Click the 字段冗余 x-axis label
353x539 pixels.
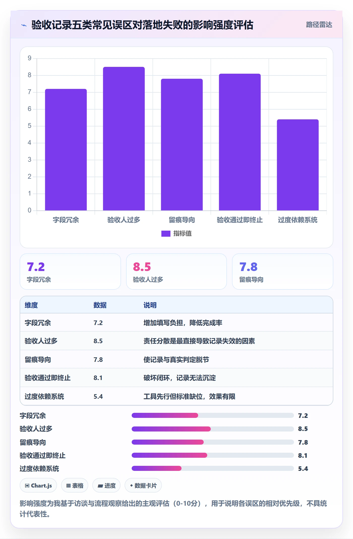coord(66,220)
